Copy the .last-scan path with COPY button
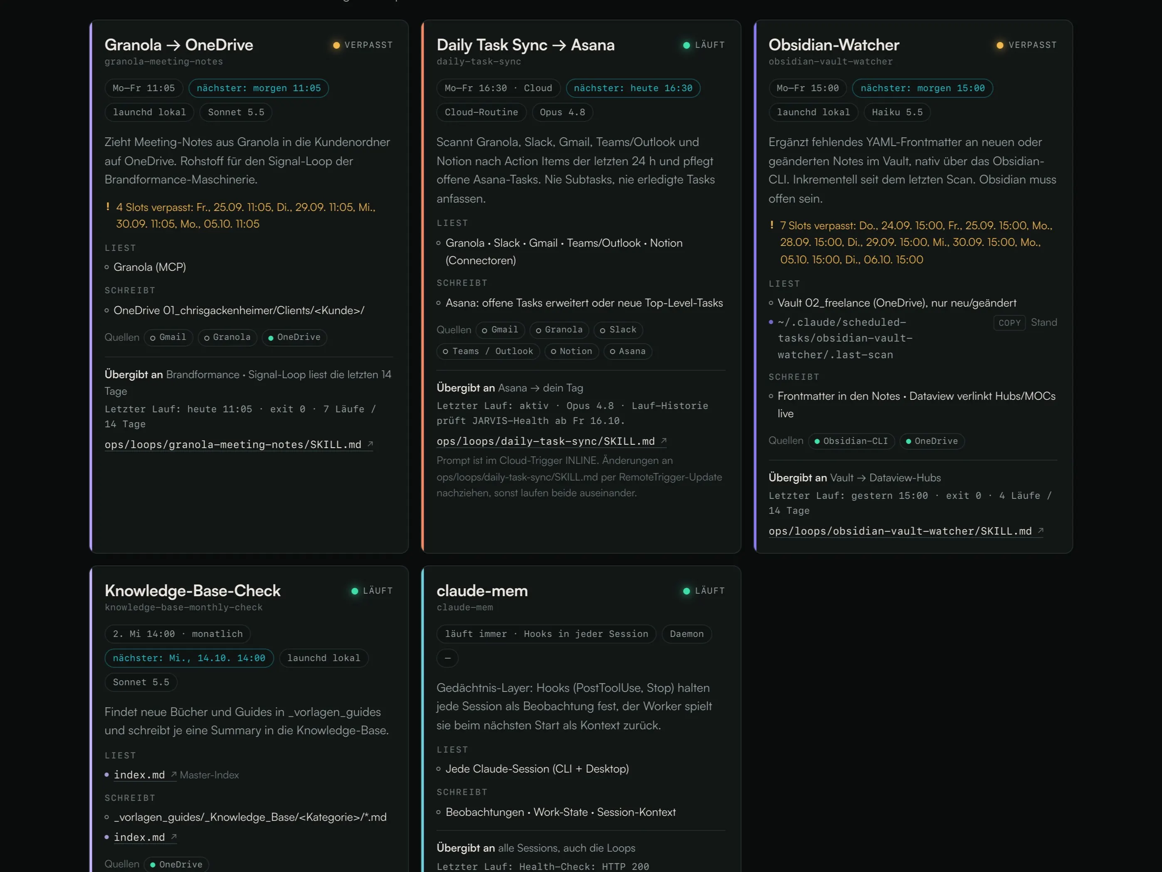Image resolution: width=1162 pixels, height=872 pixels. (1009, 323)
